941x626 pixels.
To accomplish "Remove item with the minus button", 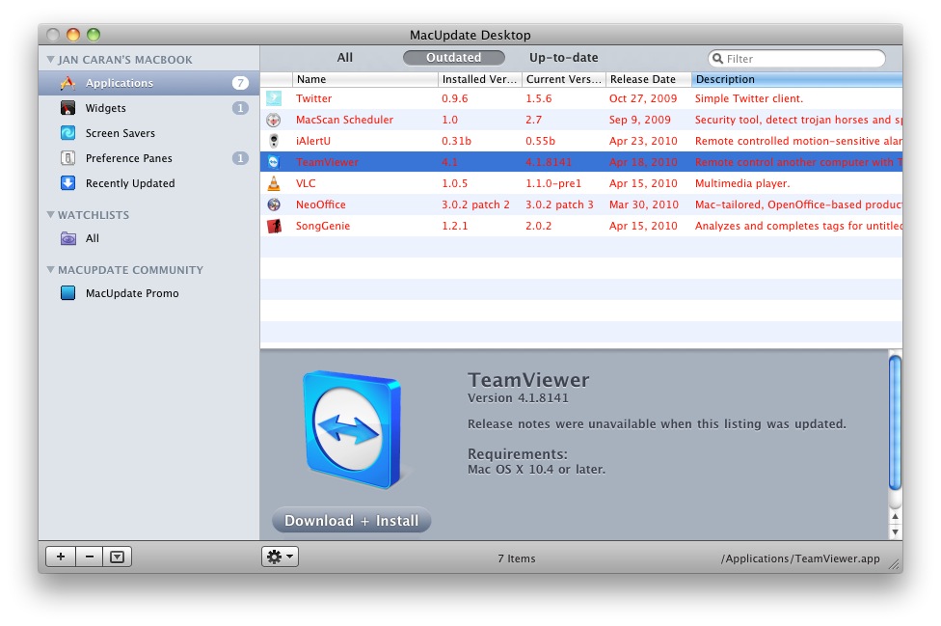I will click(90, 557).
